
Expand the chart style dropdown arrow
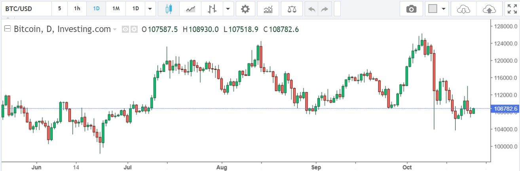click(228, 9)
